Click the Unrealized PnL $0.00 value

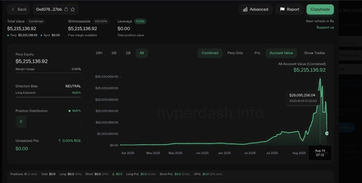pos(22,149)
